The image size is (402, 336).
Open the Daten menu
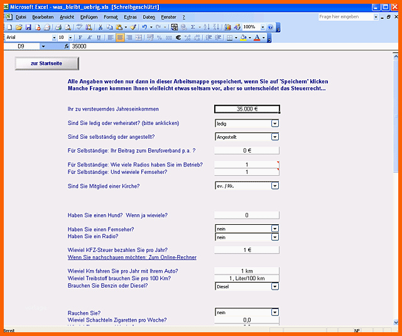(149, 17)
